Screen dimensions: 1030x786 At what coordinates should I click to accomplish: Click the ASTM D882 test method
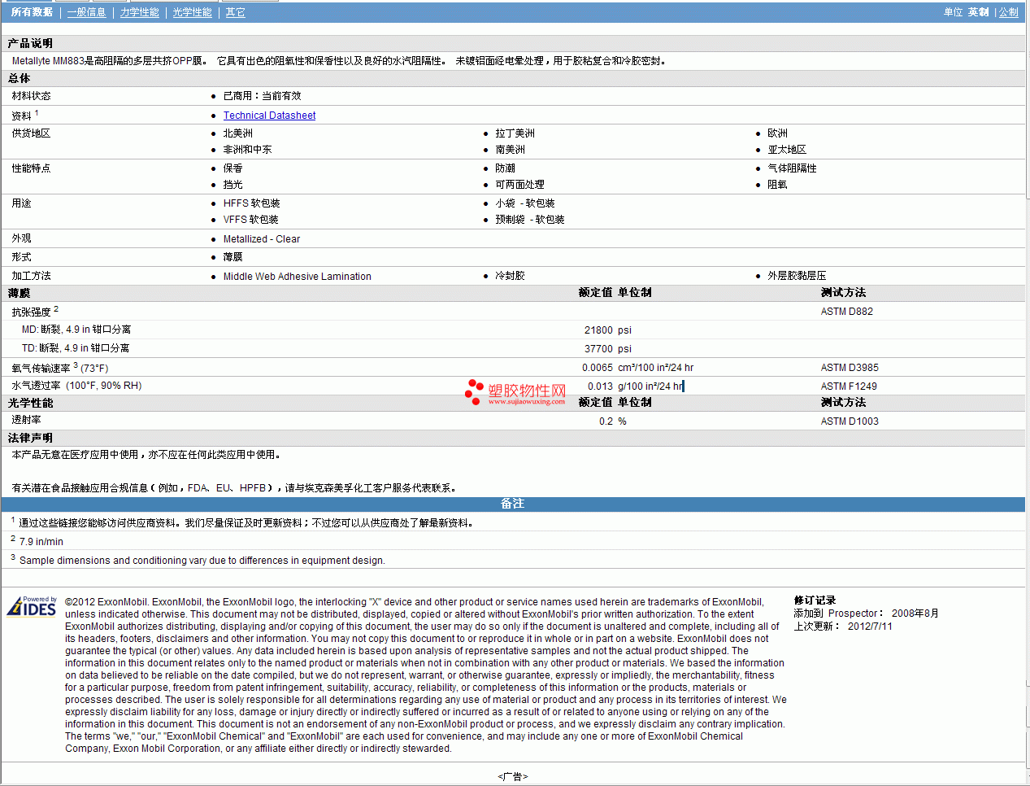point(847,312)
